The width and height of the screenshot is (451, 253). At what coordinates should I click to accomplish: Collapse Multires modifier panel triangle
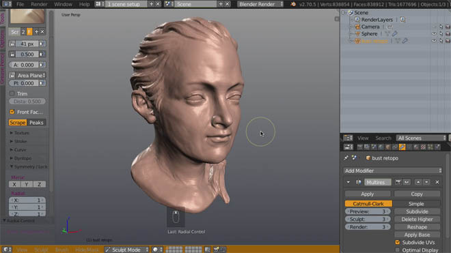click(348, 182)
